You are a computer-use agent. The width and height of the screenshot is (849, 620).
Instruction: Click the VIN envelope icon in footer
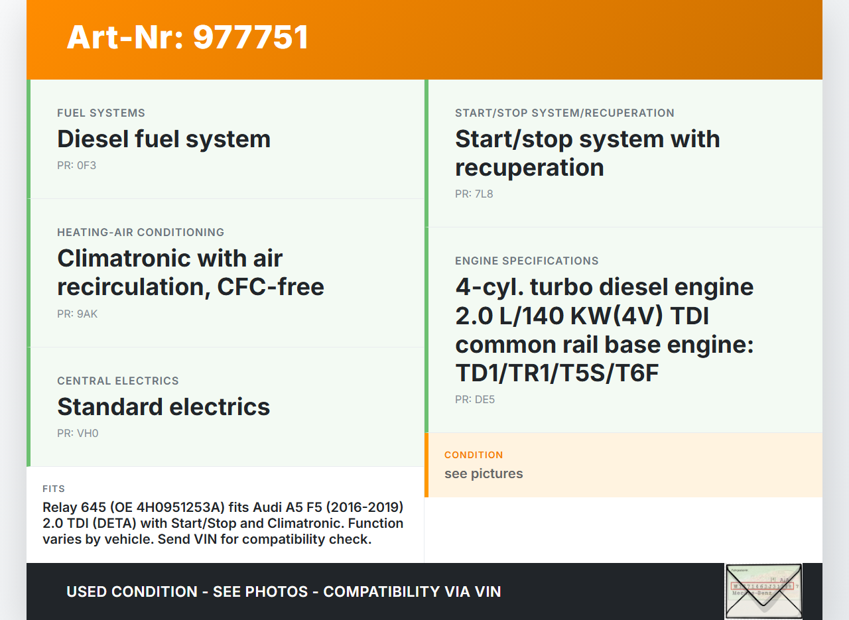[763, 591]
